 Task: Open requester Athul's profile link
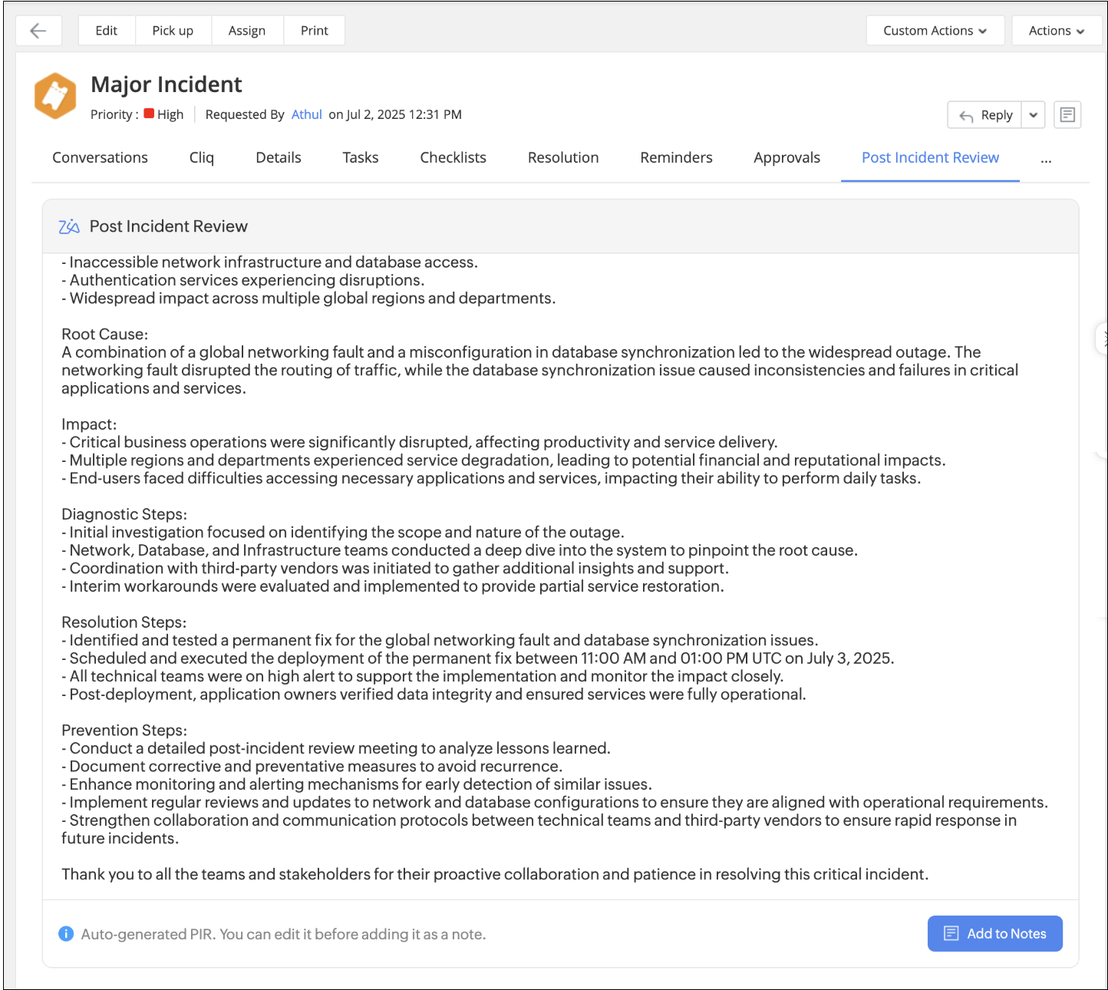(x=306, y=114)
